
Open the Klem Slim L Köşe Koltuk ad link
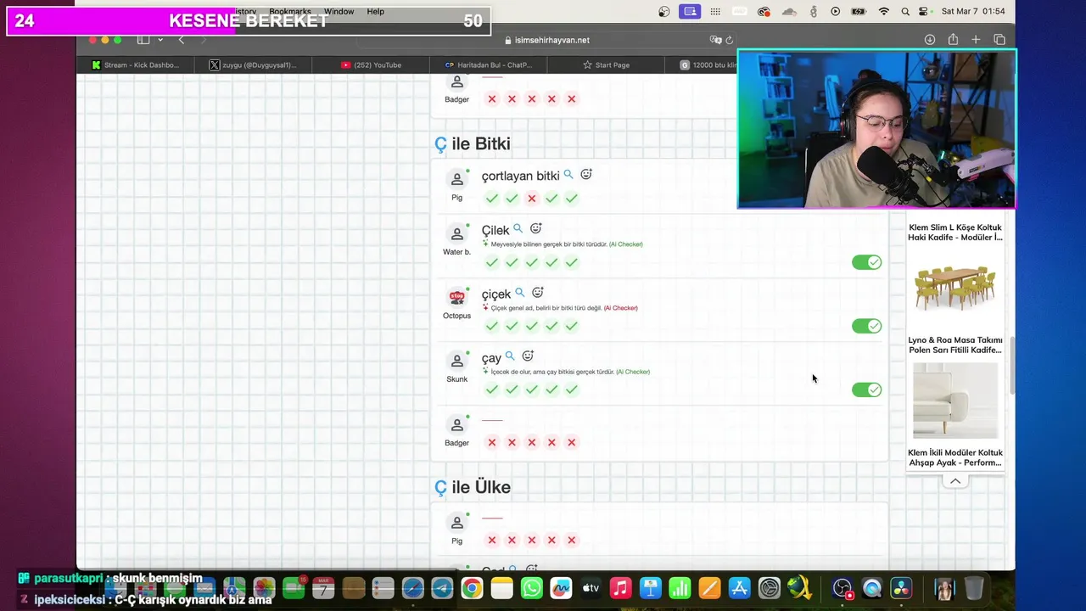point(955,233)
